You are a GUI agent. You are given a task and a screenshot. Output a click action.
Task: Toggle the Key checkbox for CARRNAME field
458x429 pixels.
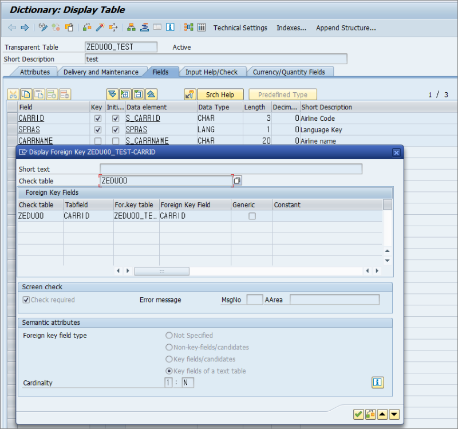tap(98, 141)
